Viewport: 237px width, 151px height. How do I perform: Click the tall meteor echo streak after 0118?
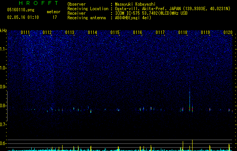click(x=190, y=100)
